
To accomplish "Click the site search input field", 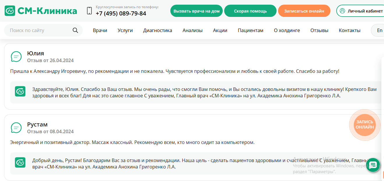I will [x=38, y=30].
